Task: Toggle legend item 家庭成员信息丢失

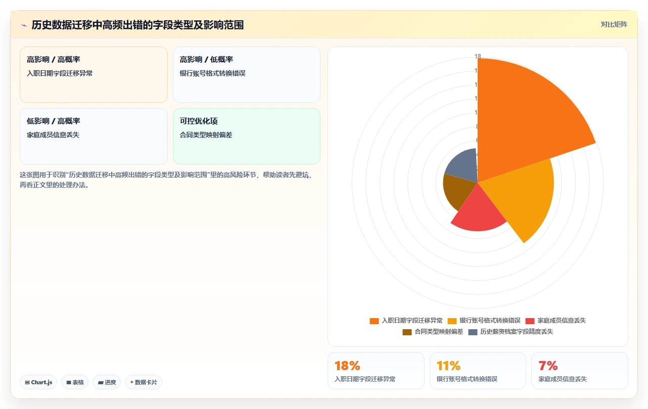Action: [556, 321]
